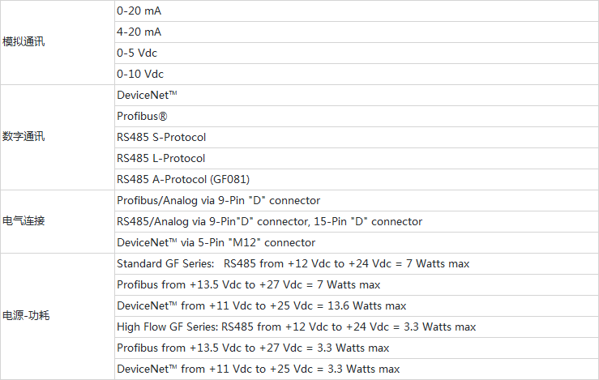The width and height of the screenshot is (599, 380).
Task: Select Standard GF Series RS485 power row
Action: point(293,263)
